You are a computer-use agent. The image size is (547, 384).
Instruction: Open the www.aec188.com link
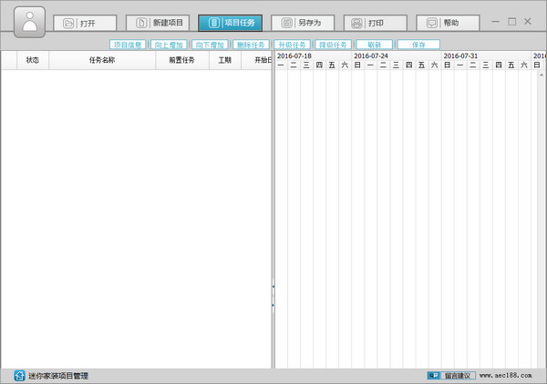(x=505, y=375)
